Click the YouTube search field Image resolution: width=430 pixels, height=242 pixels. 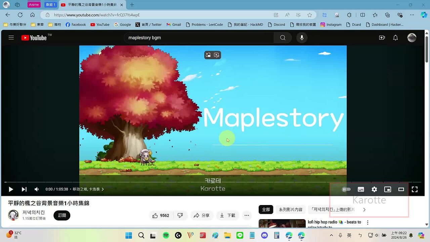[199, 38]
